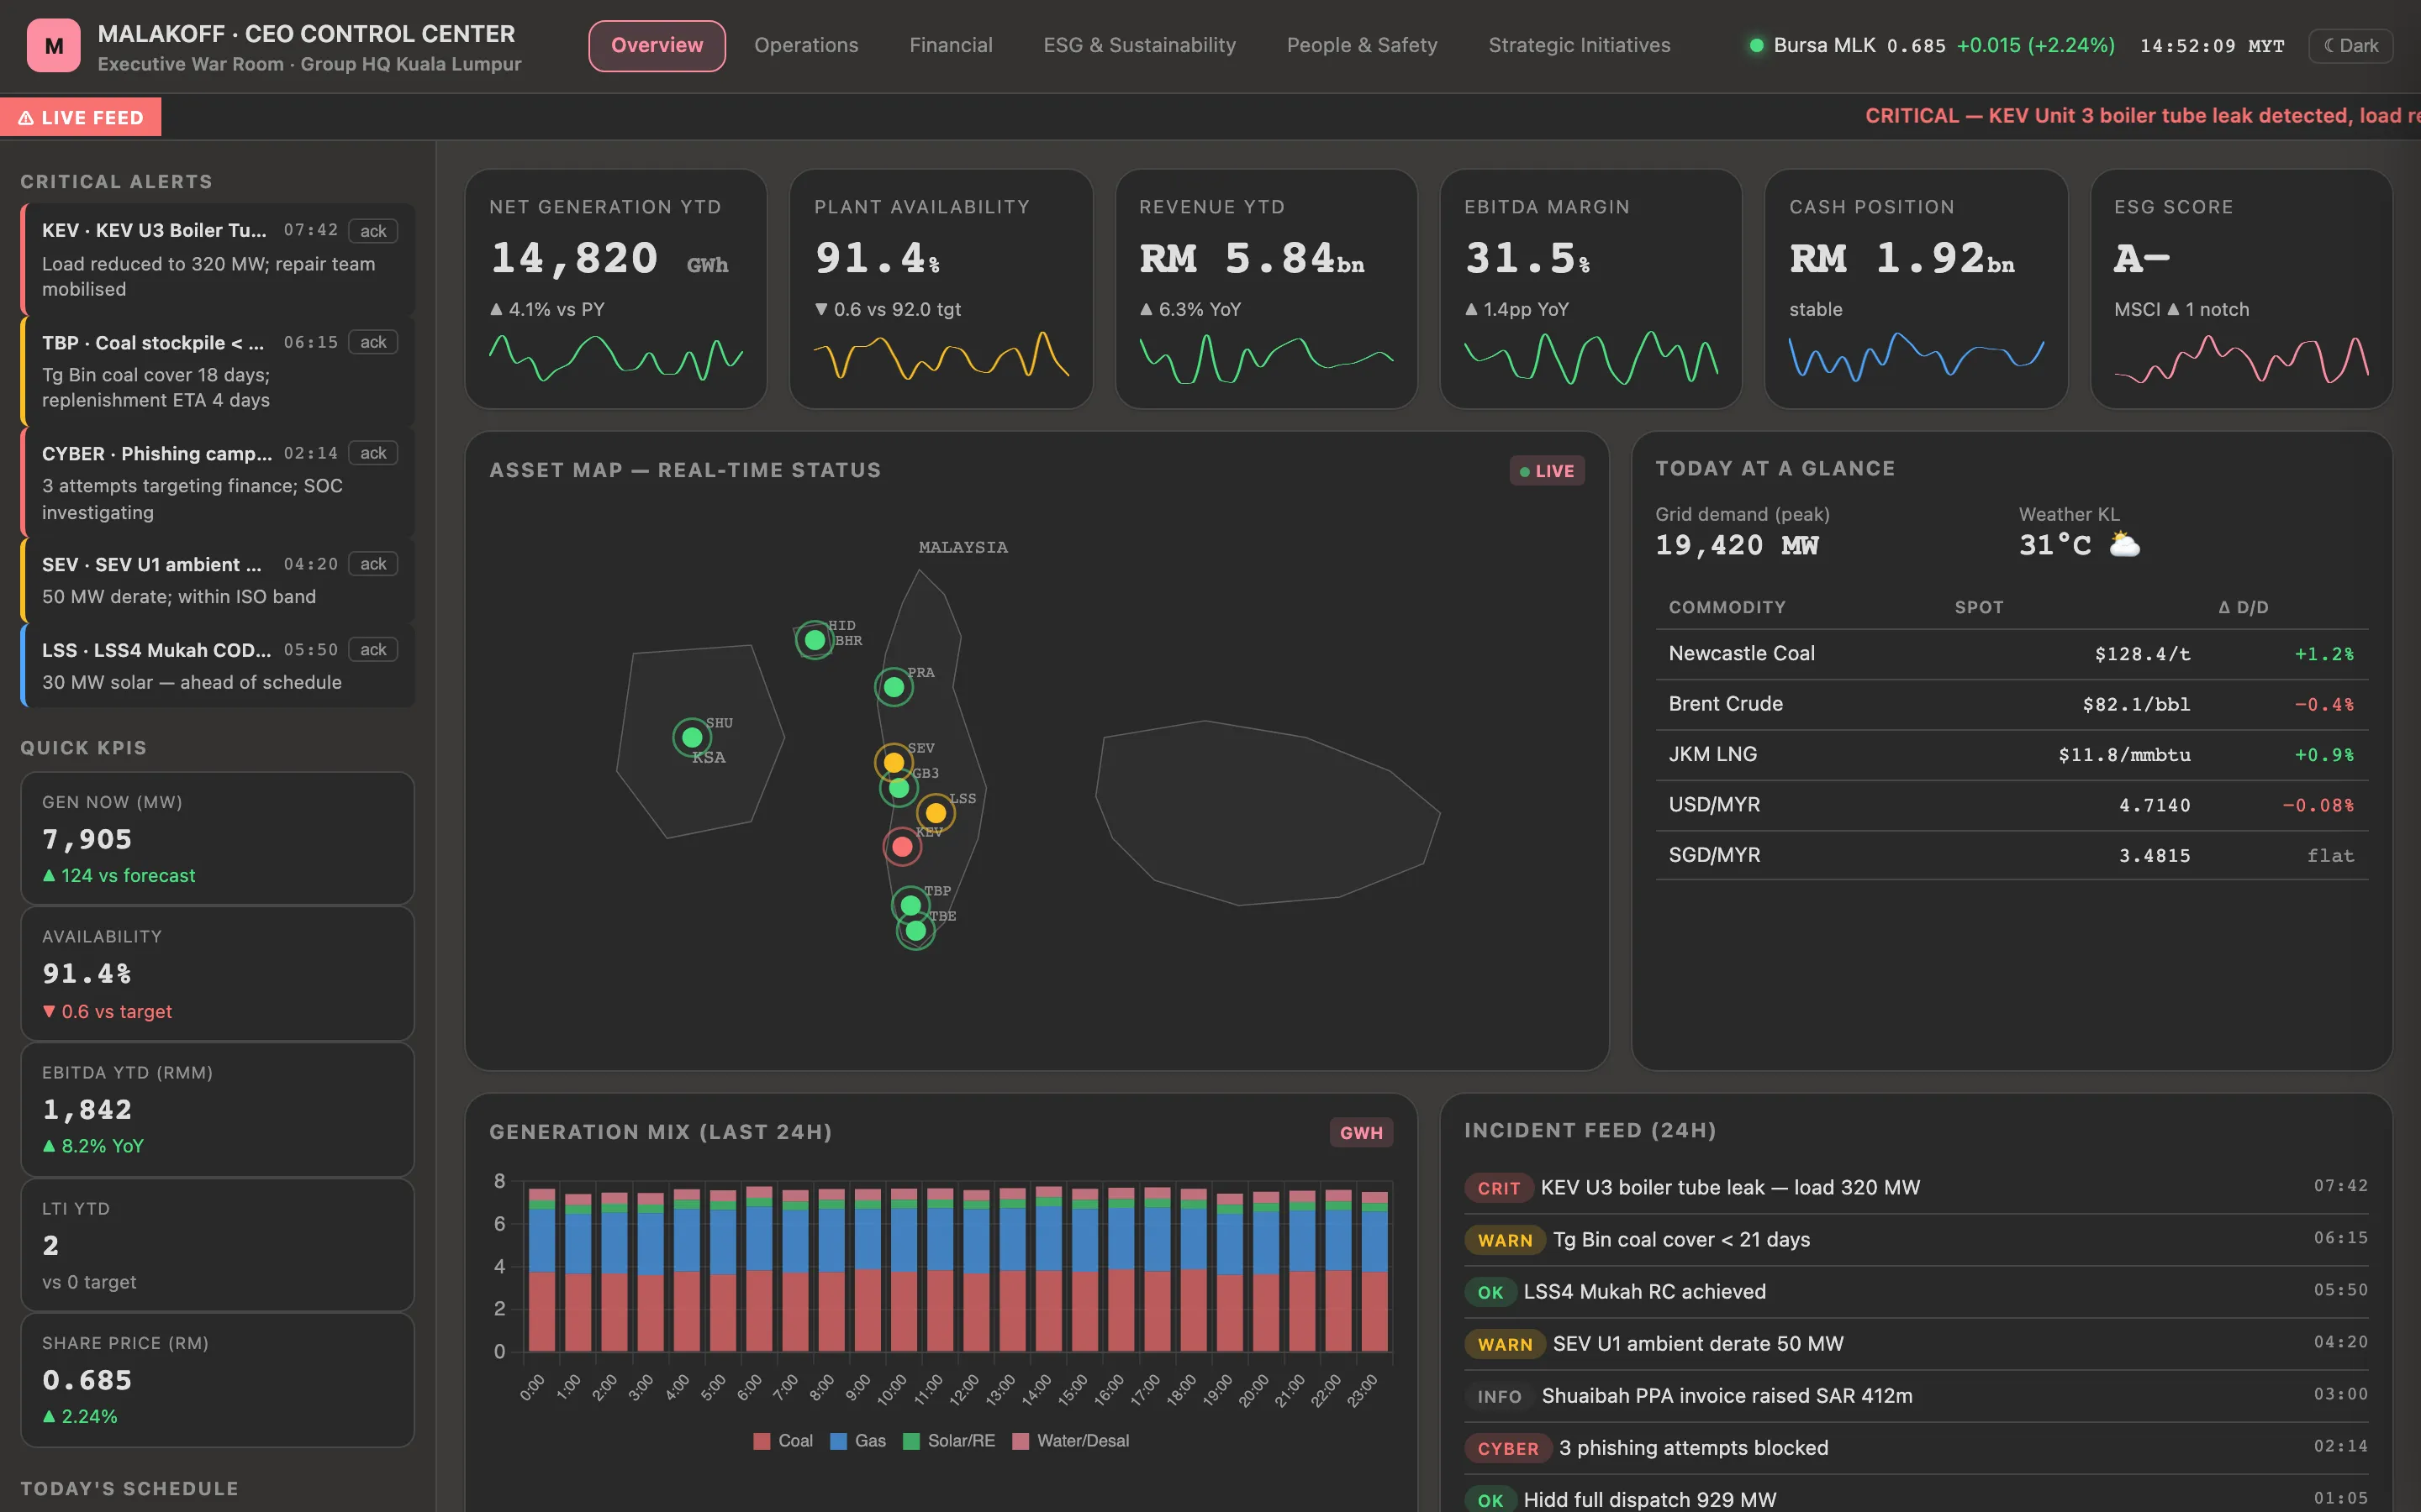Click the yellow LSS map marker
The image size is (2421, 1512).
click(936, 813)
